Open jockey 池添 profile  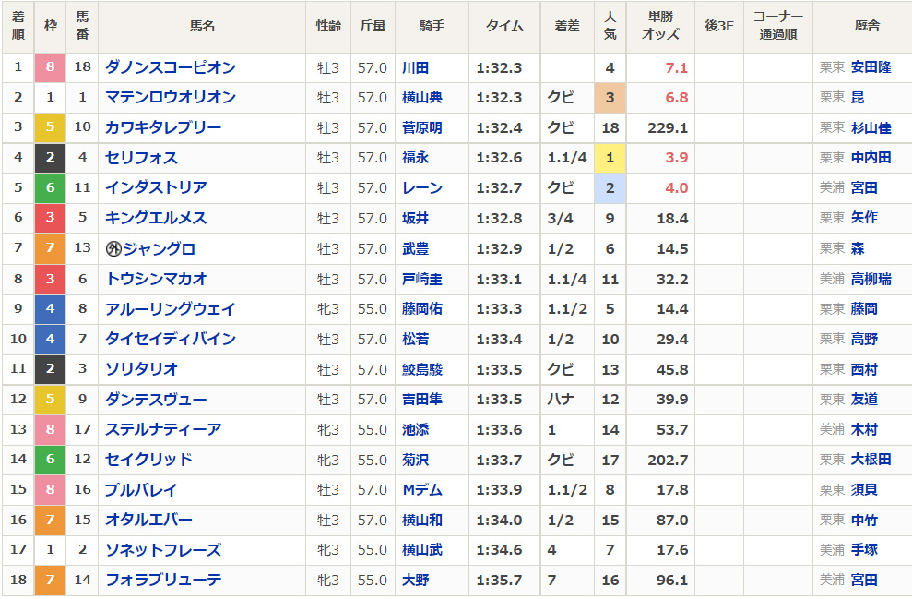415,429
